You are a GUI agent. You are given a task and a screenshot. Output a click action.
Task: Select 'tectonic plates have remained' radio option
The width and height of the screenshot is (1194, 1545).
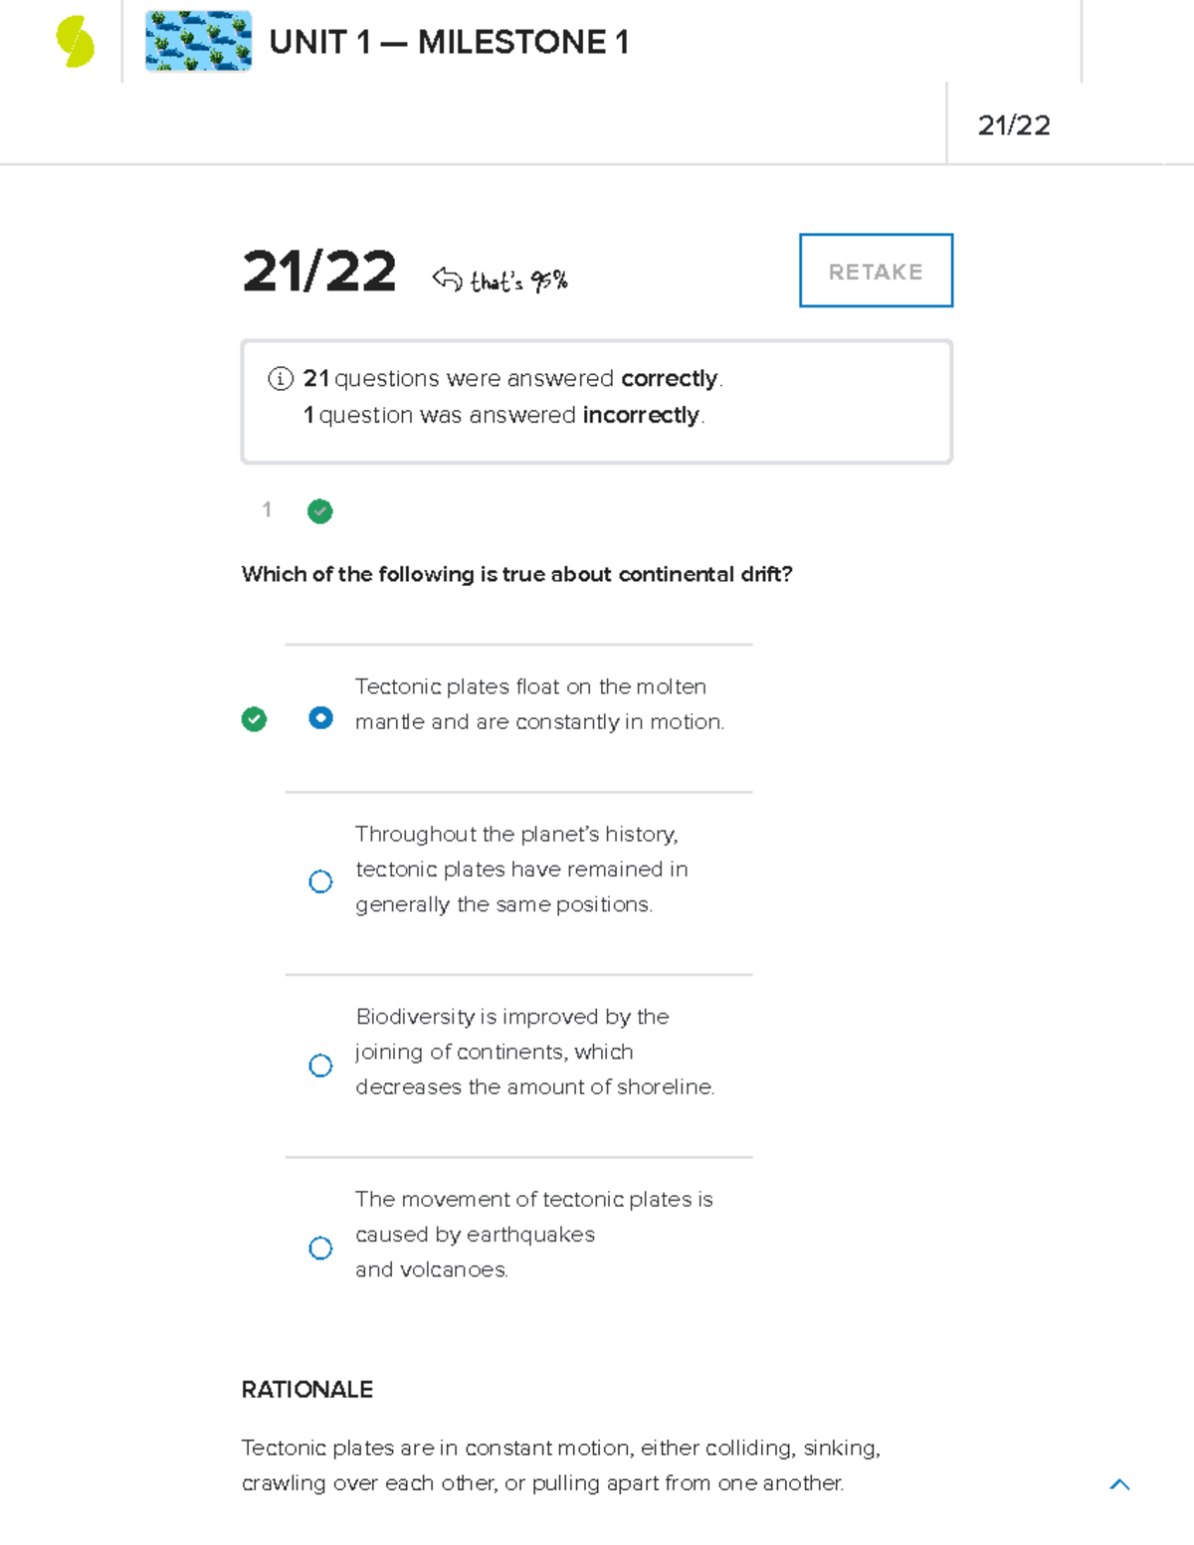pos(320,881)
